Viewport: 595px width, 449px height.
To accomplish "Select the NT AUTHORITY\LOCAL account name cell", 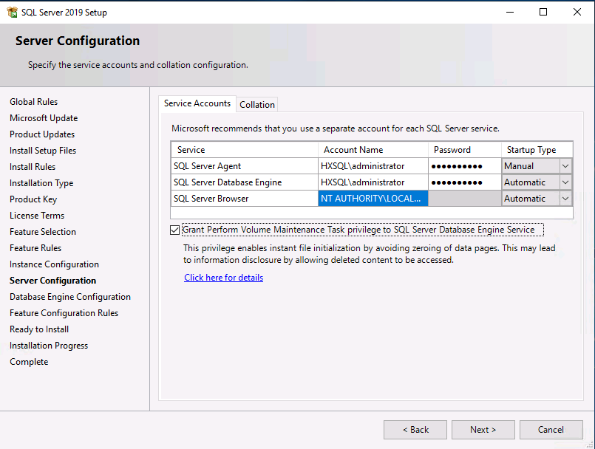I will coord(373,199).
